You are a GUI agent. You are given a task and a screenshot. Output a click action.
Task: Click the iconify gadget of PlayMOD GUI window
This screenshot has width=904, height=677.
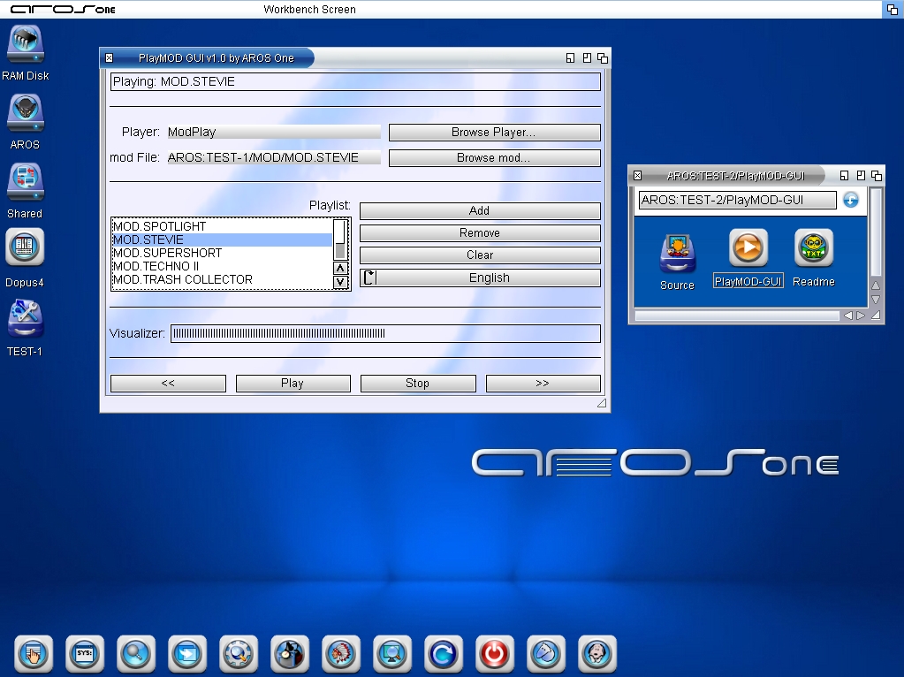pos(570,58)
